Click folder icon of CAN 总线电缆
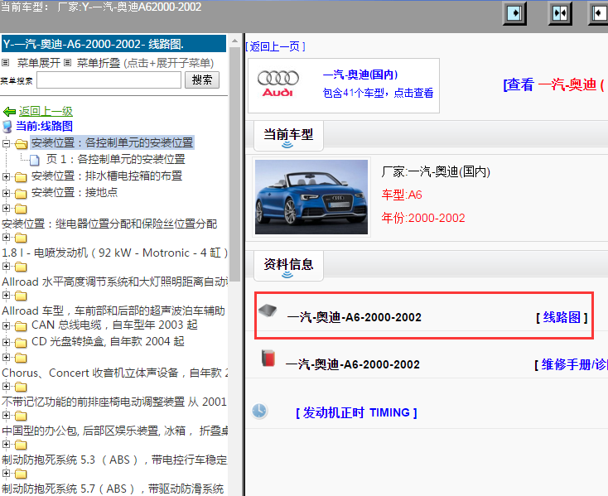Image resolution: width=608 pixels, height=496 pixels. point(21,326)
